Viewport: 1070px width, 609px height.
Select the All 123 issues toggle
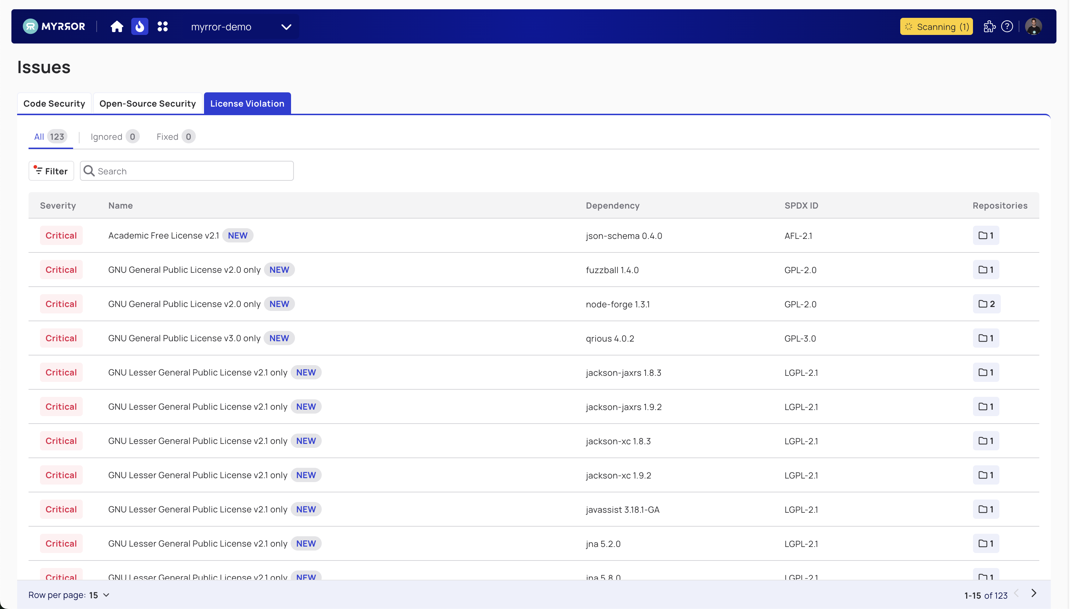[50, 137]
